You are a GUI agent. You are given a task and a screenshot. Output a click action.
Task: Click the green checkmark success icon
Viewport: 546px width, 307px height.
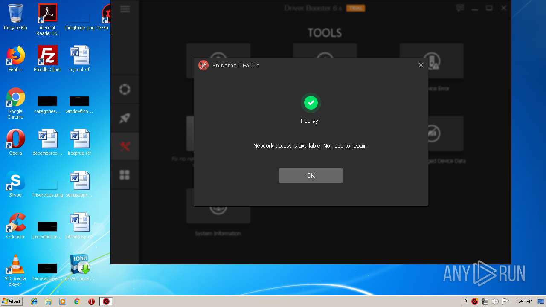[x=311, y=103]
